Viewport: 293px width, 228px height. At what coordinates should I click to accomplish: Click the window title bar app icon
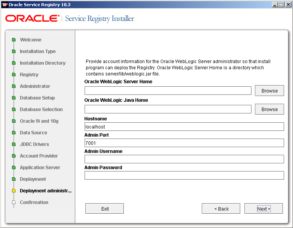click(x=5, y=5)
